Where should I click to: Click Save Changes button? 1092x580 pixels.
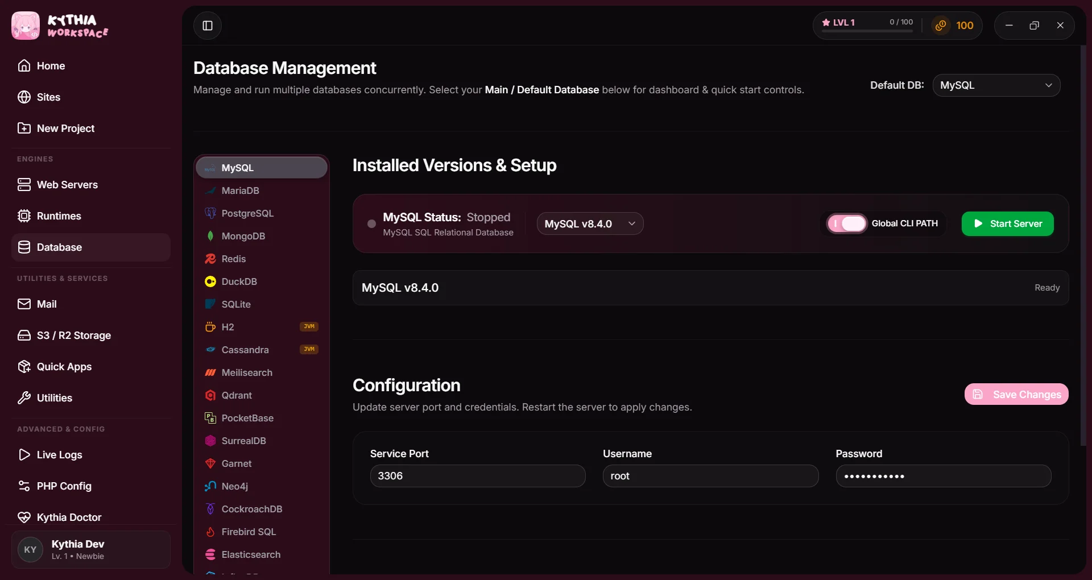point(1016,394)
